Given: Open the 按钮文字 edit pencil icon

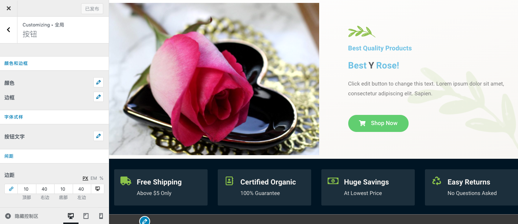Looking at the screenshot, I should tap(99, 136).
